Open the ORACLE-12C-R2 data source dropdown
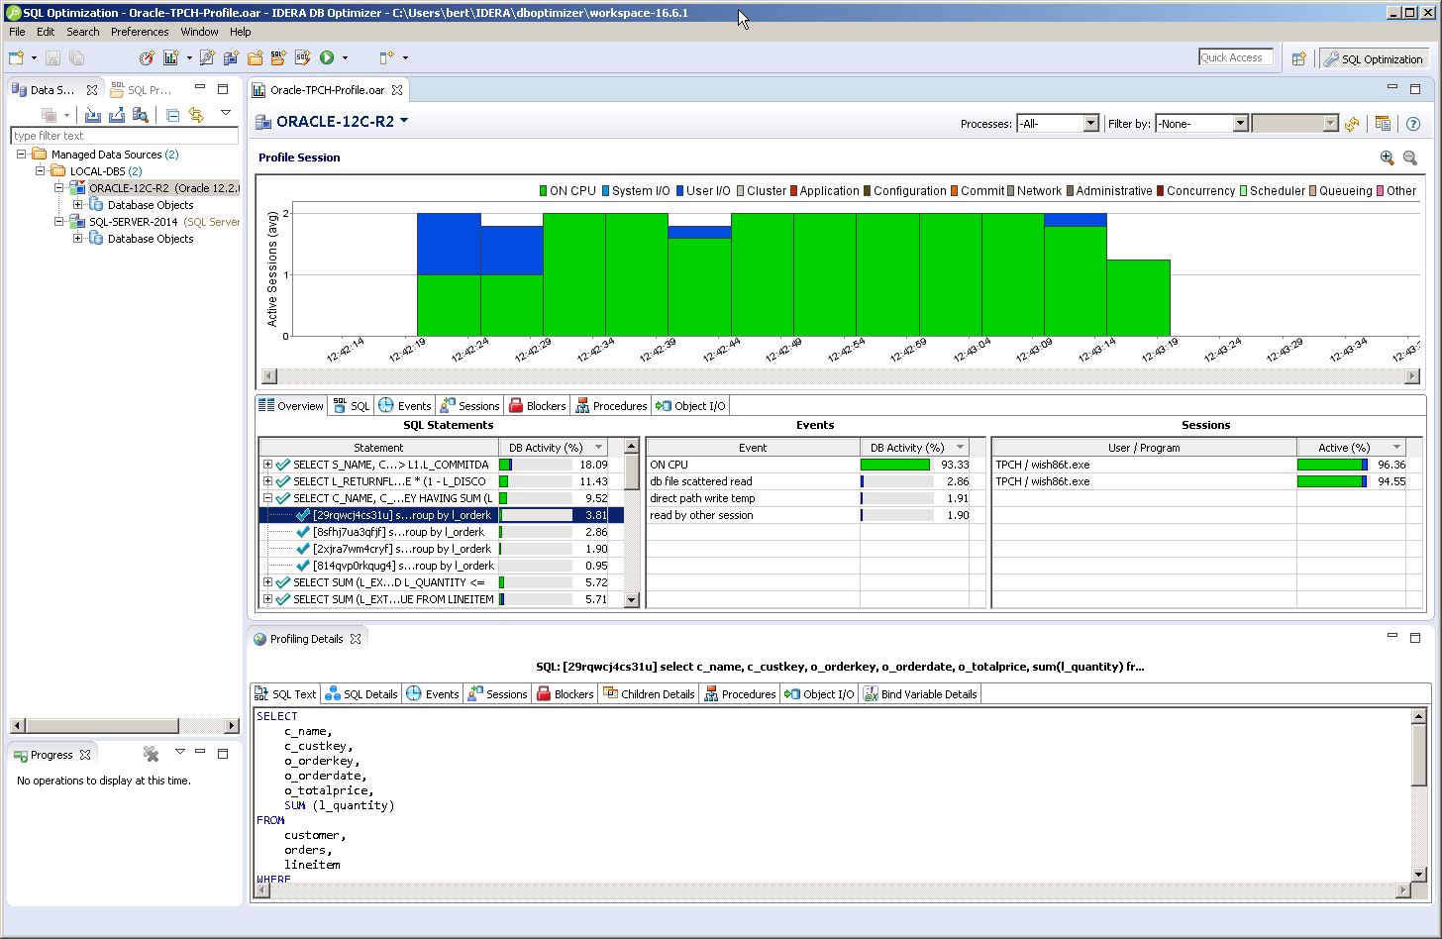This screenshot has width=1442, height=939. (404, 121)
